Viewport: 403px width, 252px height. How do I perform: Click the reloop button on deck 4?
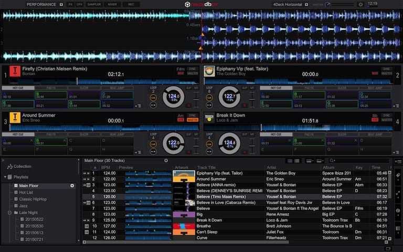tap(209, 151)
